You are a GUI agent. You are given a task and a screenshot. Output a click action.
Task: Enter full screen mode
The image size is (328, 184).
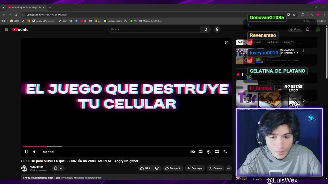(225, 152)
